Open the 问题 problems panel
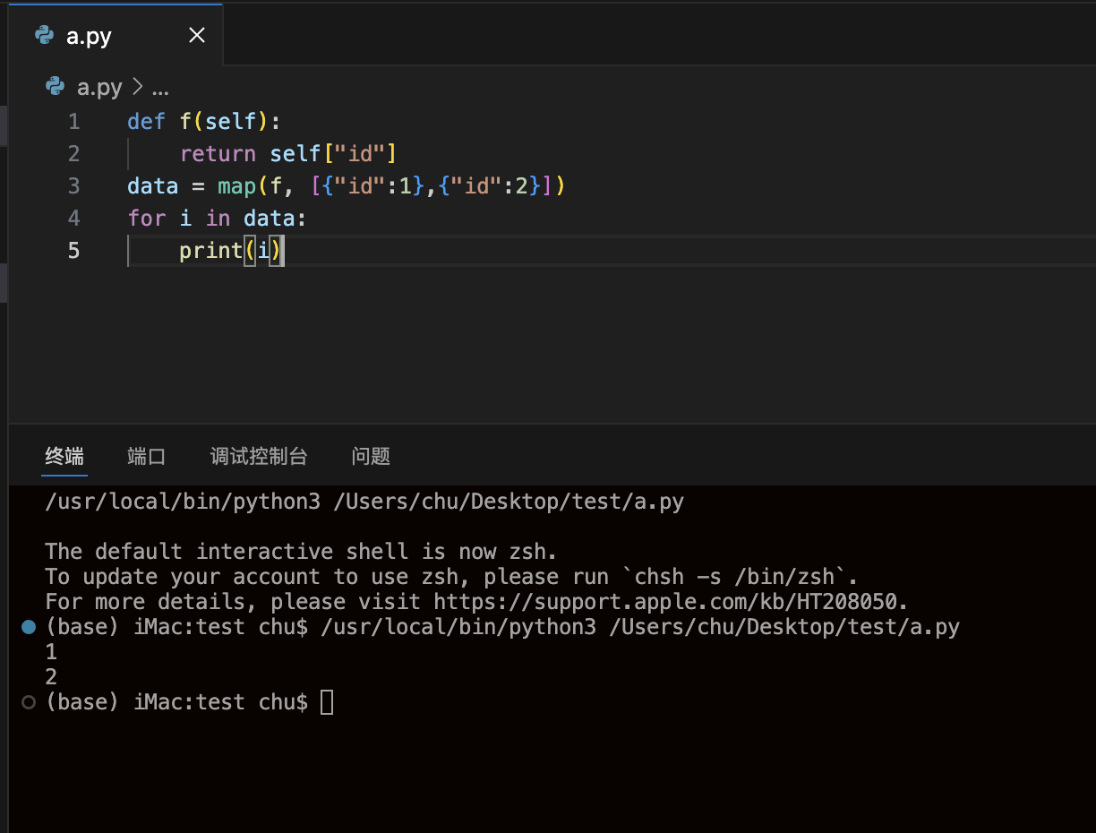Image resolution: width=1096 pixels, height=833 pixels. [x=370, y=456]
